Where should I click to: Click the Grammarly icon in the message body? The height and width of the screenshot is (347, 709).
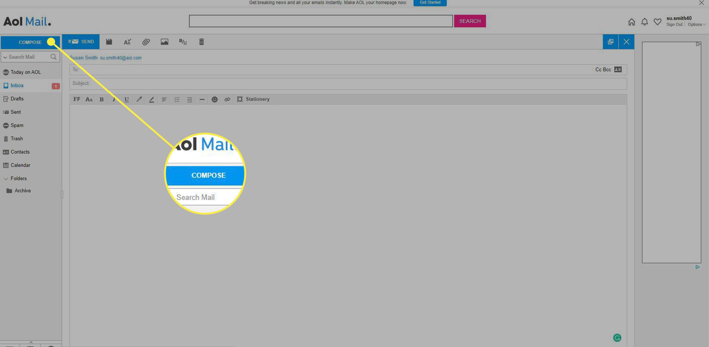(617, 338)
